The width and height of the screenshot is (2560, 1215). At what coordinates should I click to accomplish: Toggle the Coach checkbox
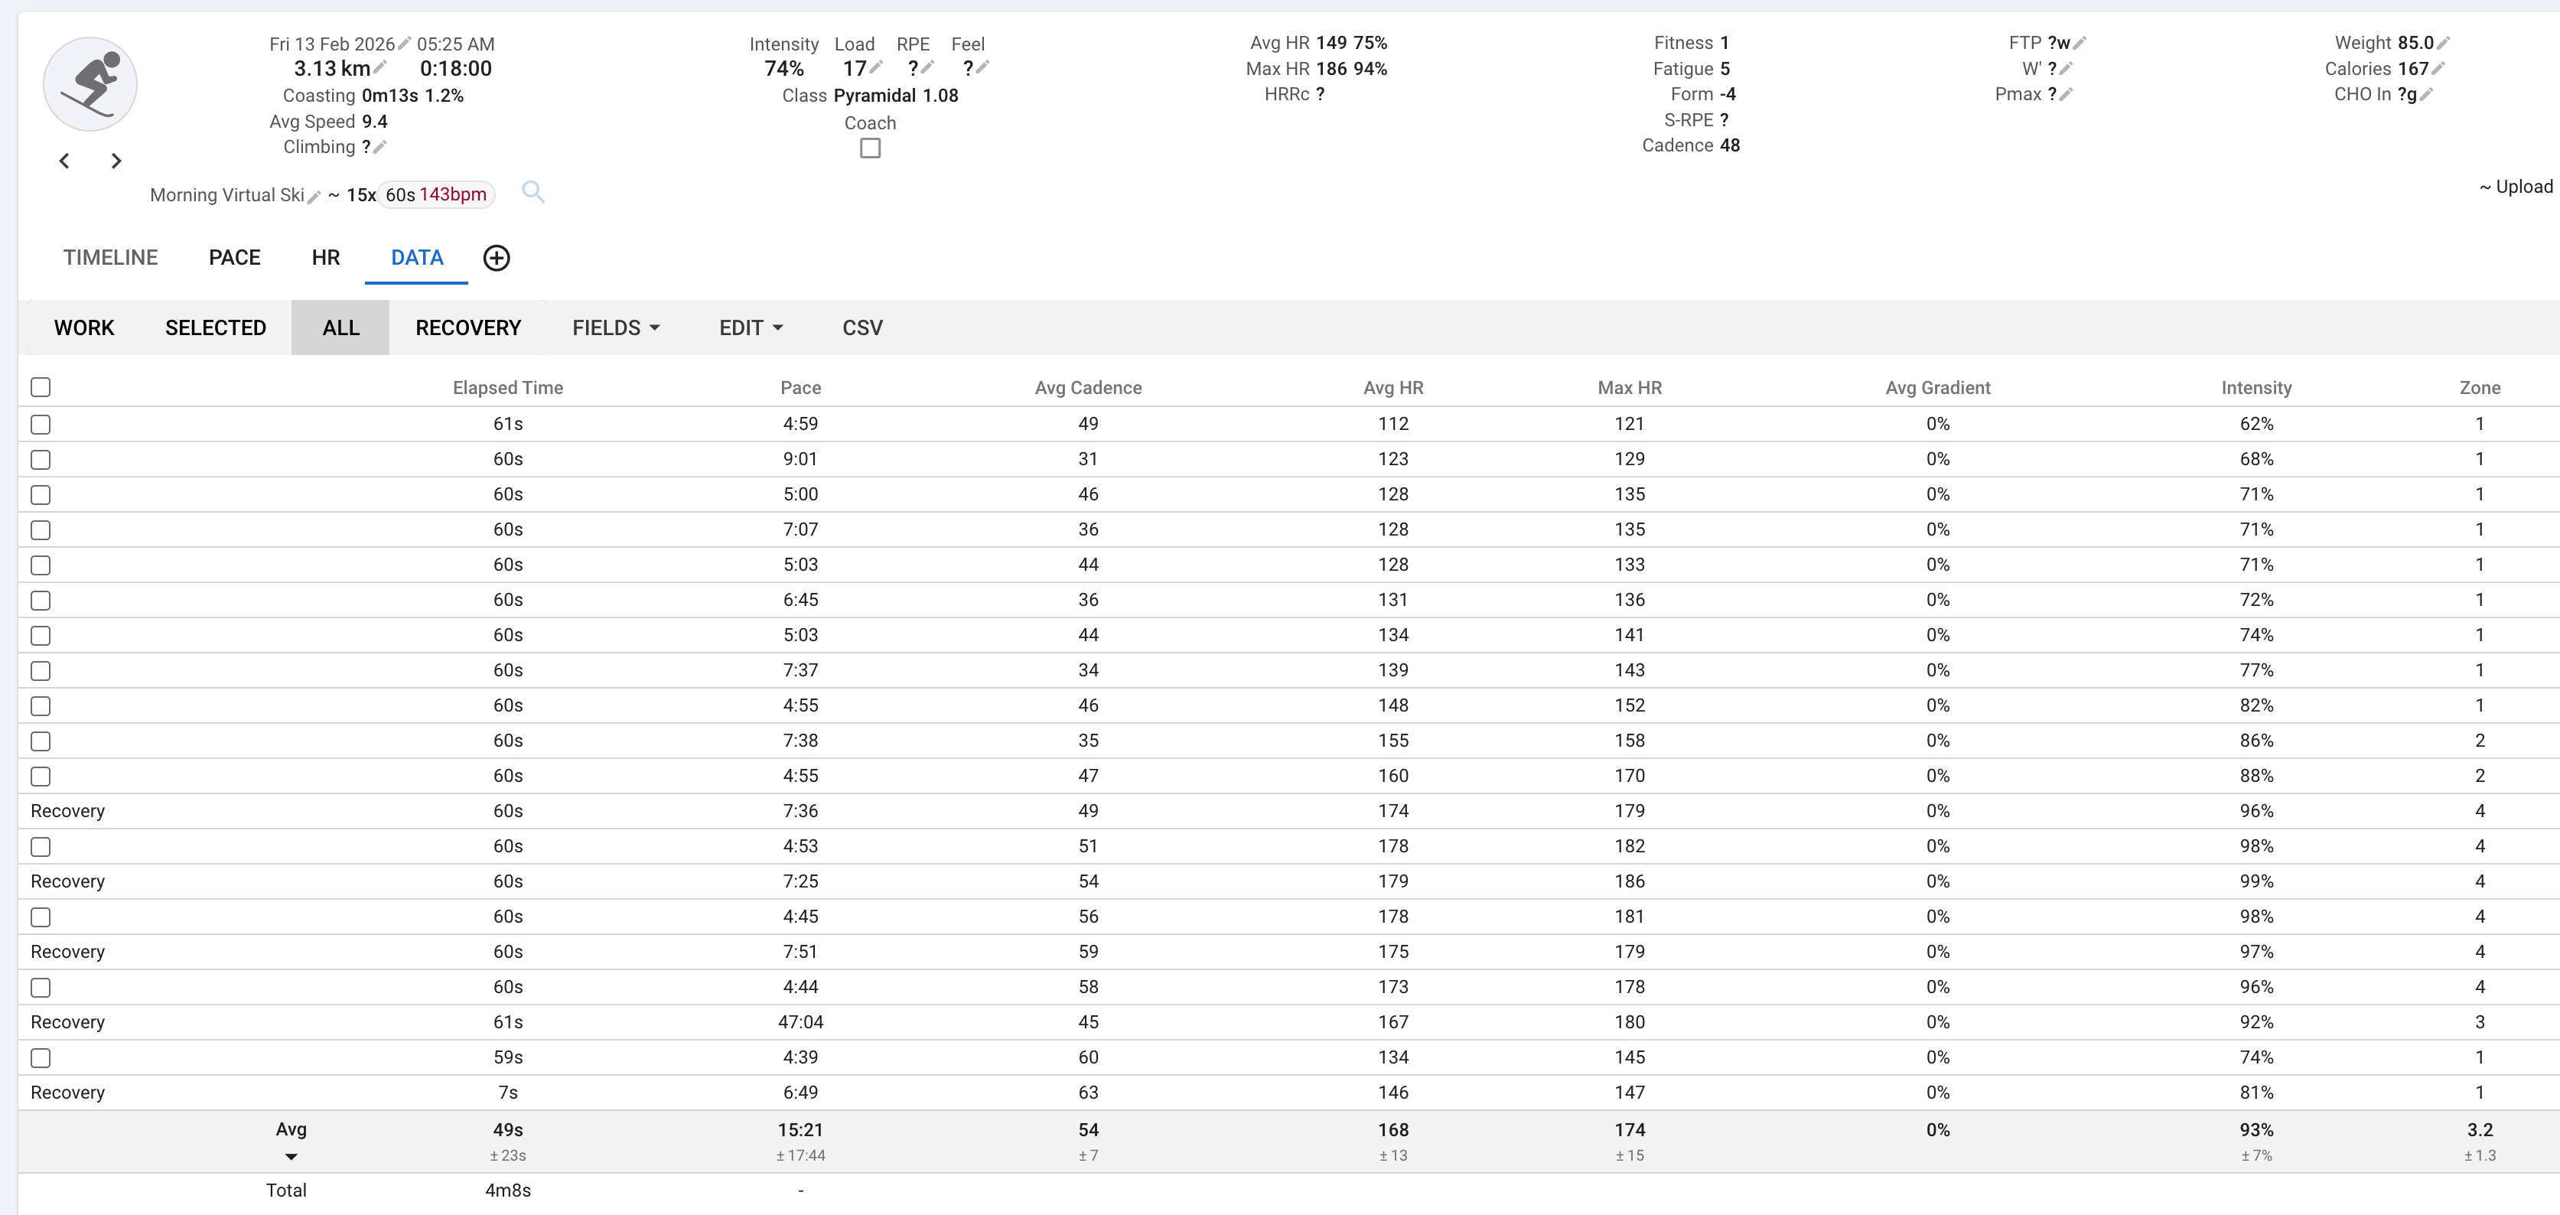[x=871, y=148]
